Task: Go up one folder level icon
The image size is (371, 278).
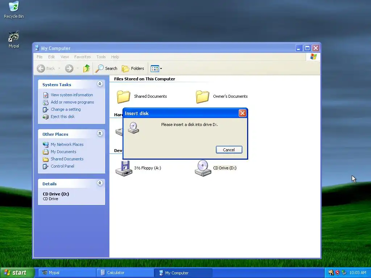Action: 86,68
